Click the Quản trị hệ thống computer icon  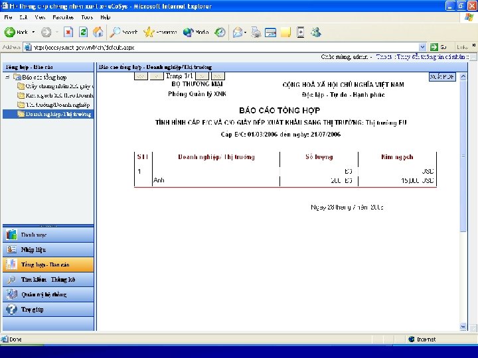[11, 294]
